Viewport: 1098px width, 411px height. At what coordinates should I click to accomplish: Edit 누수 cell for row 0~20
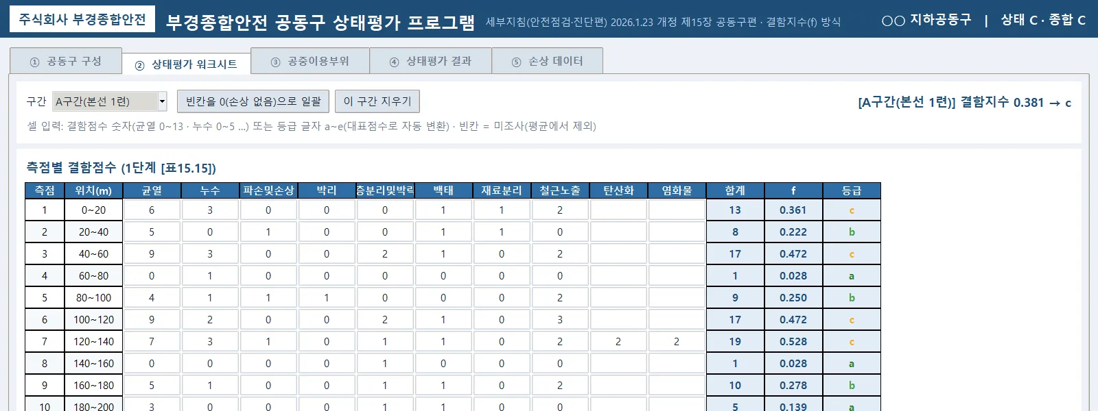click(x=210, y=210)
